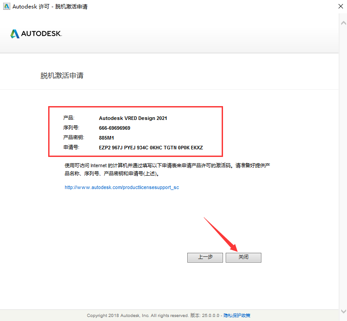347x321 pixels.
Task: Click the Autodesk title bar app icon
Action: coord(7,6)
